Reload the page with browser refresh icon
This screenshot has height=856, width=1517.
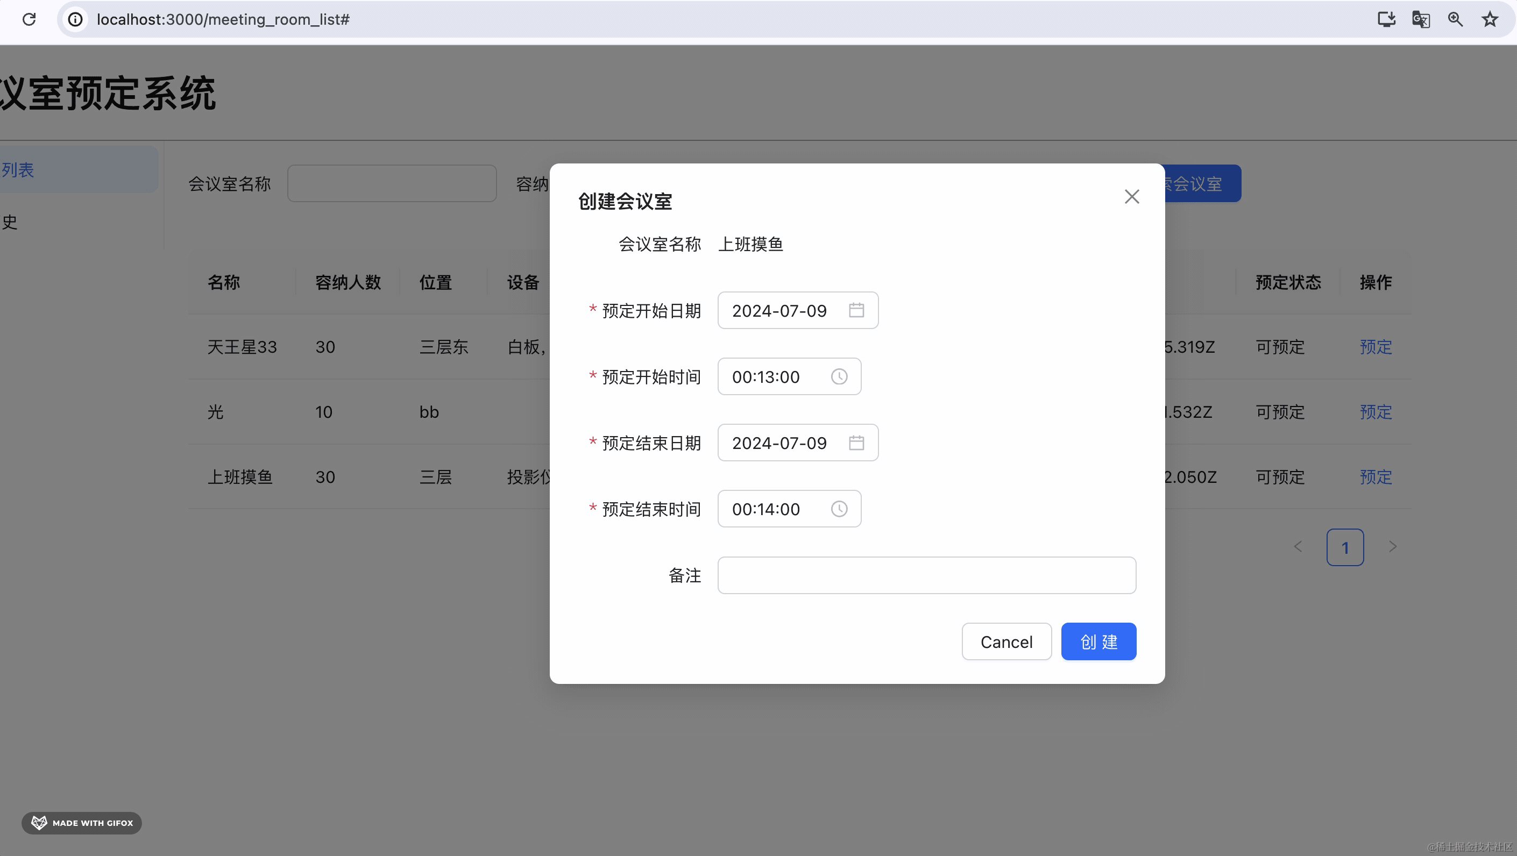(x=29, y=19)
